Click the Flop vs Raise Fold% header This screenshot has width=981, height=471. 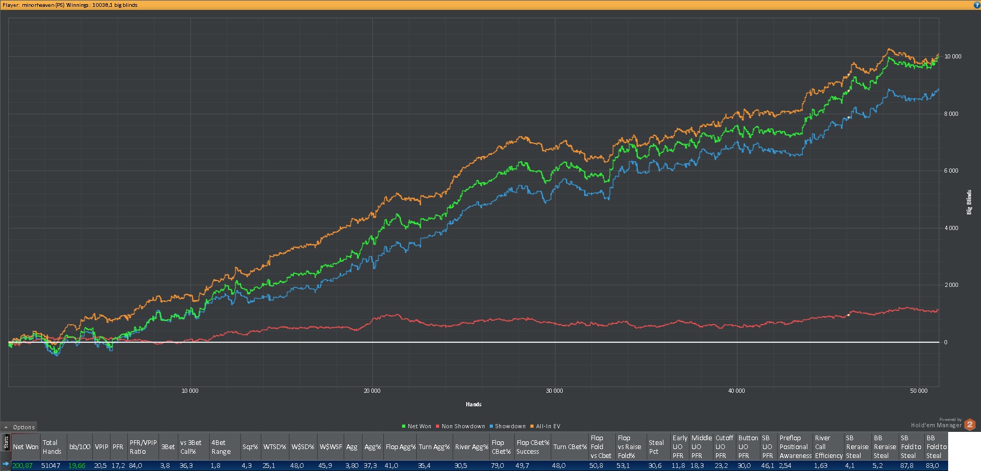(x=631, y=446)
